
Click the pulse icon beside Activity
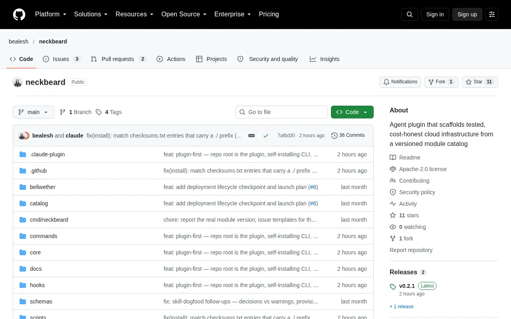(x=393, y=204)
